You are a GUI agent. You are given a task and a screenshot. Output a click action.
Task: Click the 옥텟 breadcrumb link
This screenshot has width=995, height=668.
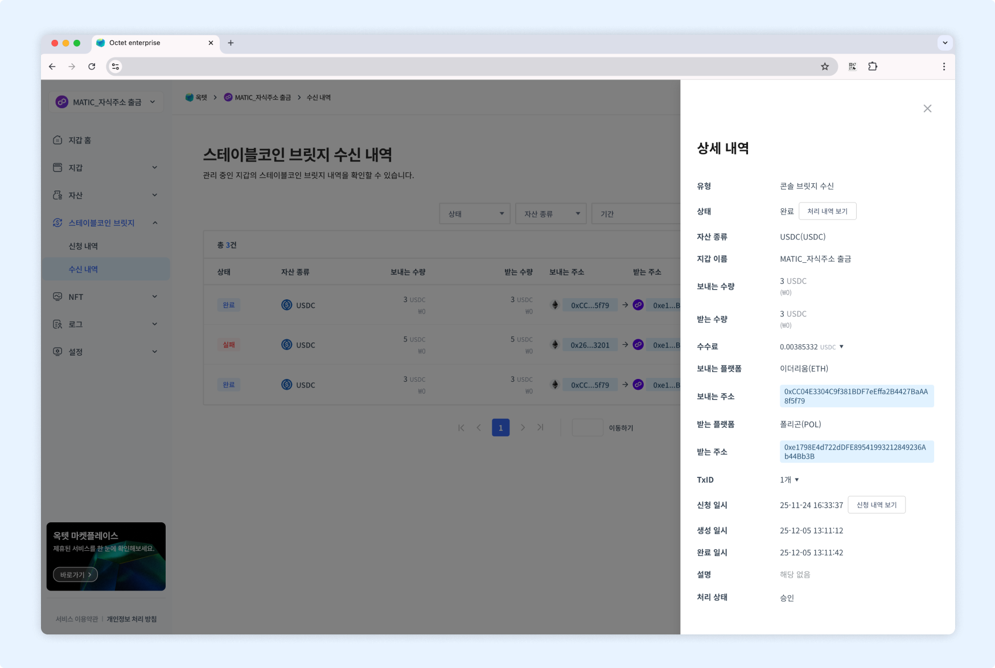196,97
